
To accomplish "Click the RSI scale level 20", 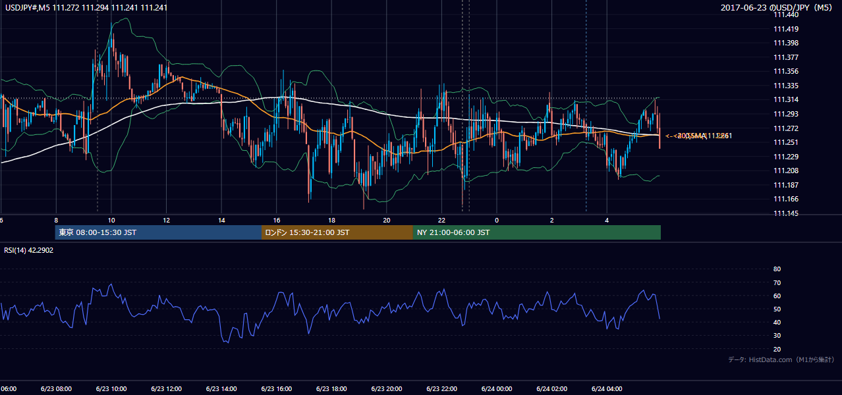I will 777,349.
